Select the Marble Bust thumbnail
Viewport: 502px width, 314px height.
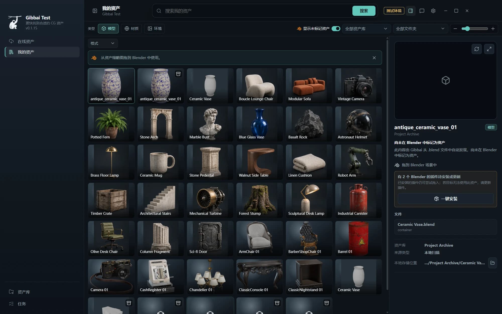coord(210,124)
